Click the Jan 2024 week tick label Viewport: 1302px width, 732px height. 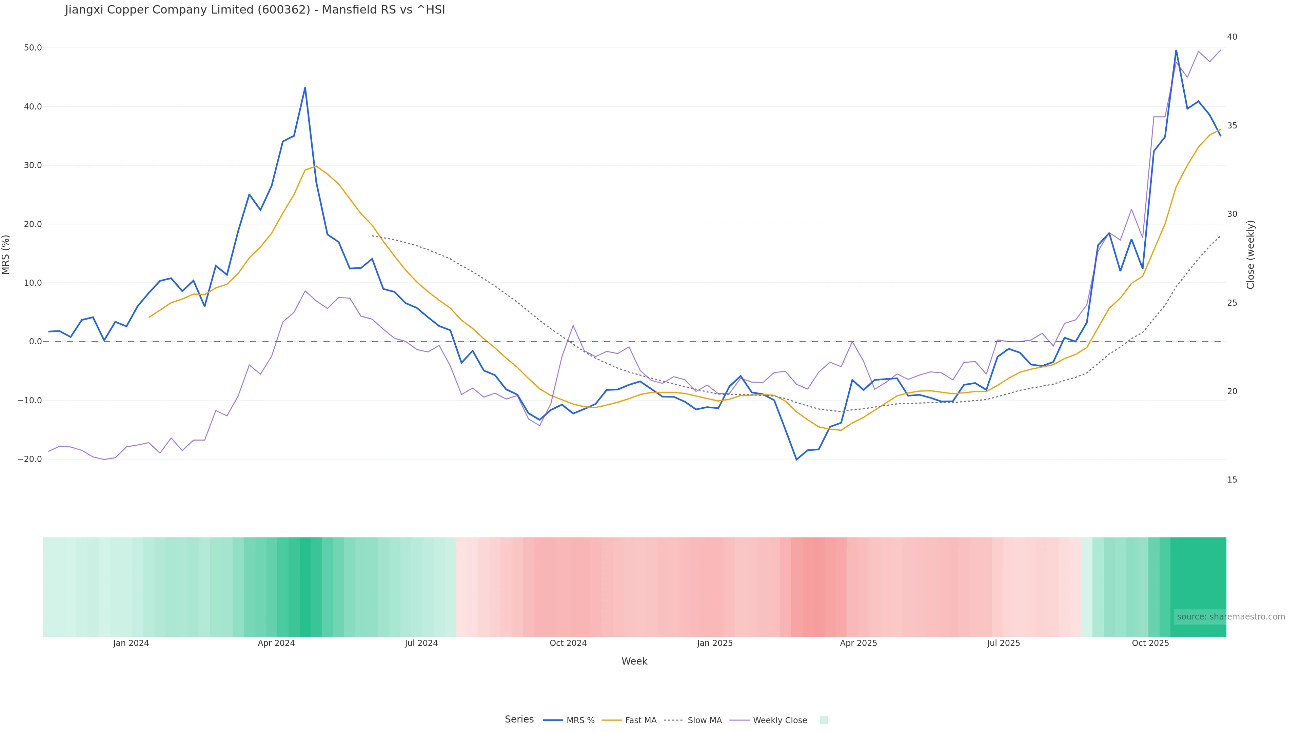point(131,643)
